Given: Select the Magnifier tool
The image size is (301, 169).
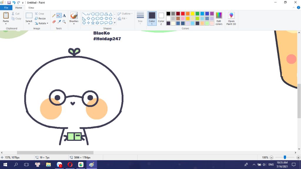Looking at the screenshot, I should coord(64,22).
